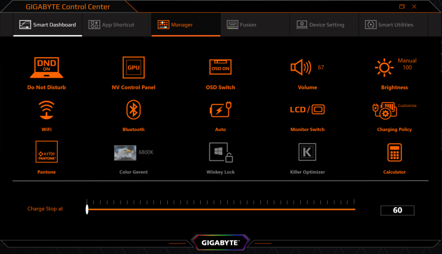The height and width of the screenshot is (254, 442).
Task: Click the Charging Policy label
Action: pos(394,129)
